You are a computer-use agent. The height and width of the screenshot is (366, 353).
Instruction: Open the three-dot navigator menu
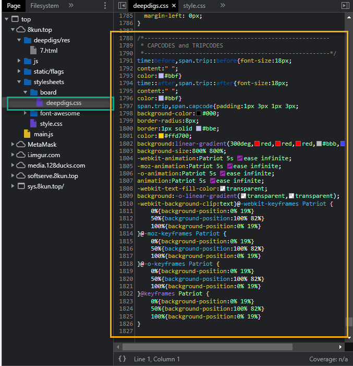point(105,6)
